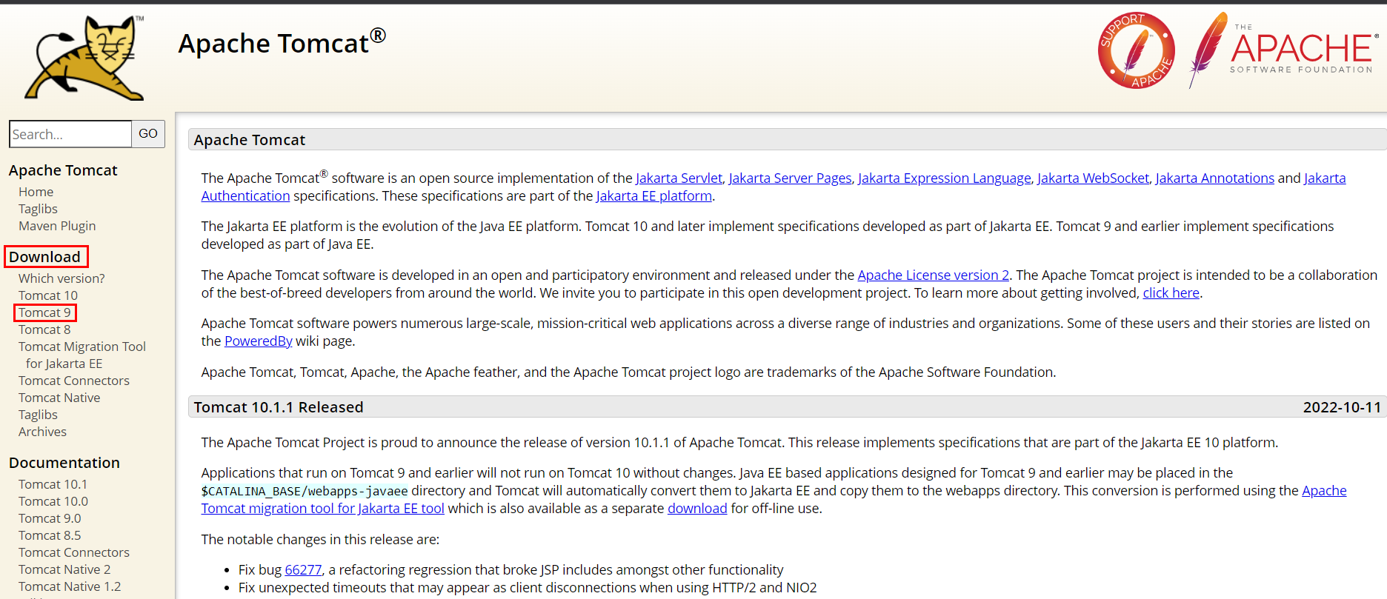Open the PoweredBy wiki link

258,341
